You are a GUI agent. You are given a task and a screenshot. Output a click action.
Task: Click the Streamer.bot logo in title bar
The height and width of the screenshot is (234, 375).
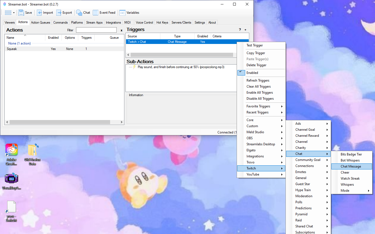[x=5, y=4]
